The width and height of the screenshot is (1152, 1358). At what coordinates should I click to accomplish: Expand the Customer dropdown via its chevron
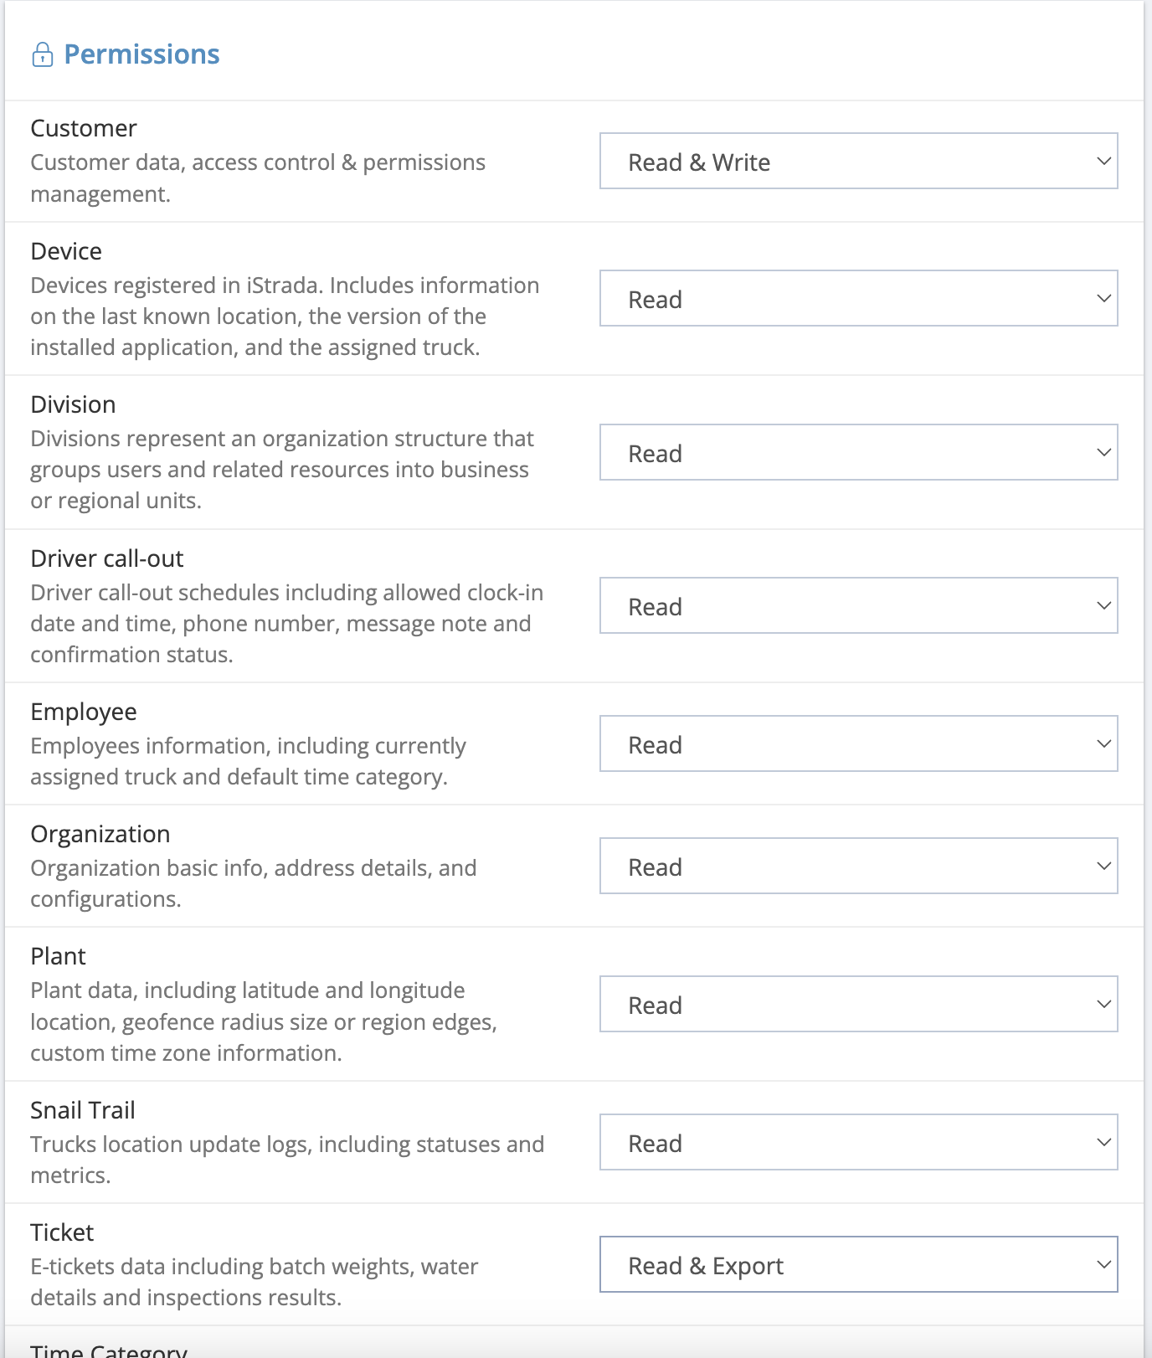[1103, 161]
